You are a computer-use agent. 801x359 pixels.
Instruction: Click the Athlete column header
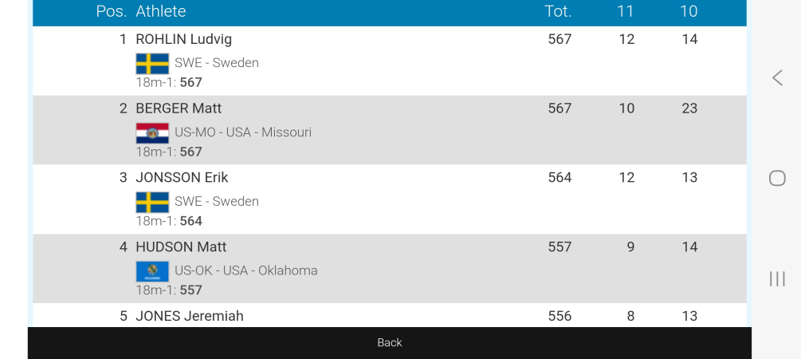[x=161, y=11]
